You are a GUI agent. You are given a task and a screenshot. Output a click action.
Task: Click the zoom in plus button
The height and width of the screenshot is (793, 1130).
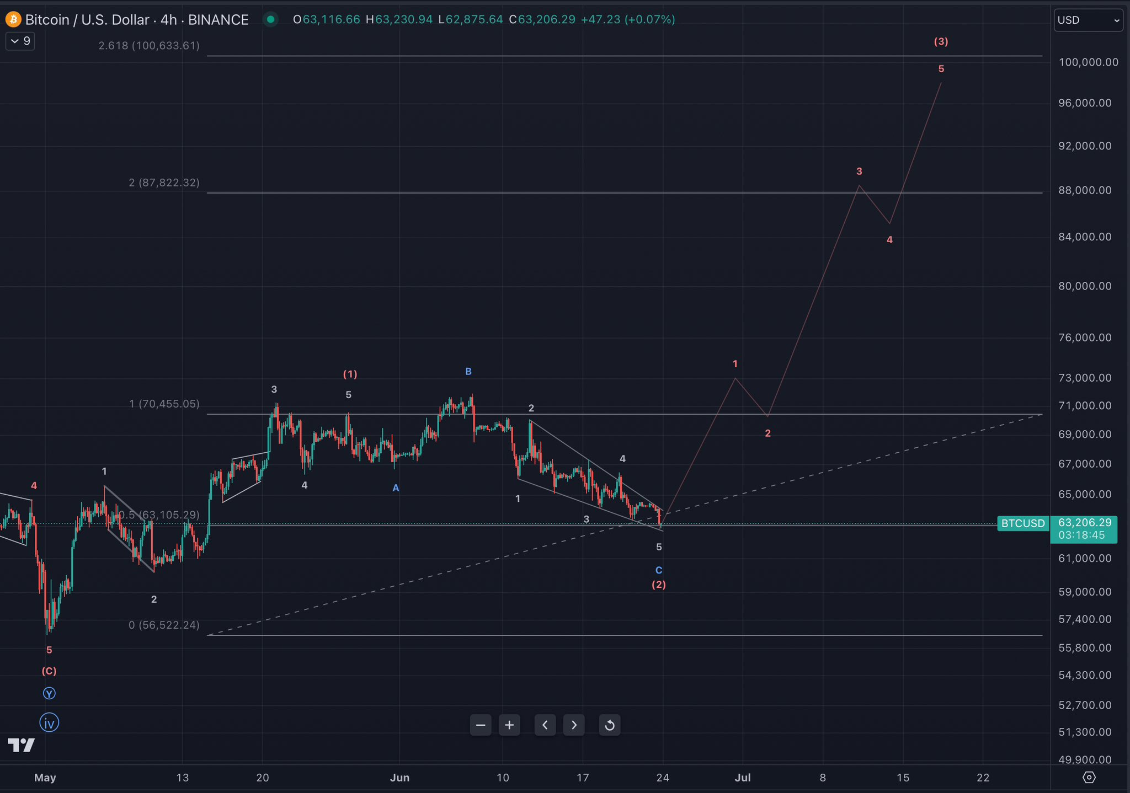coord(509,725)
